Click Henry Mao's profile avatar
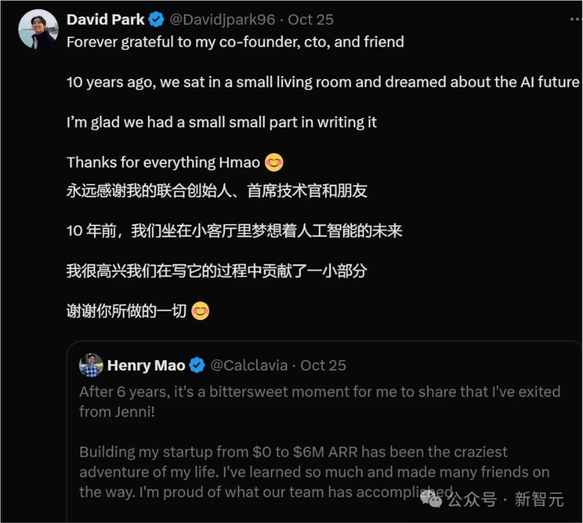Viewport: 583px width, 523px height. (90, 364)
